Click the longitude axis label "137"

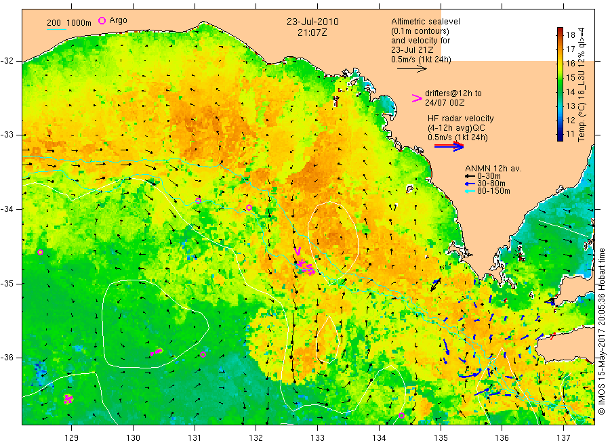[563, 438]
